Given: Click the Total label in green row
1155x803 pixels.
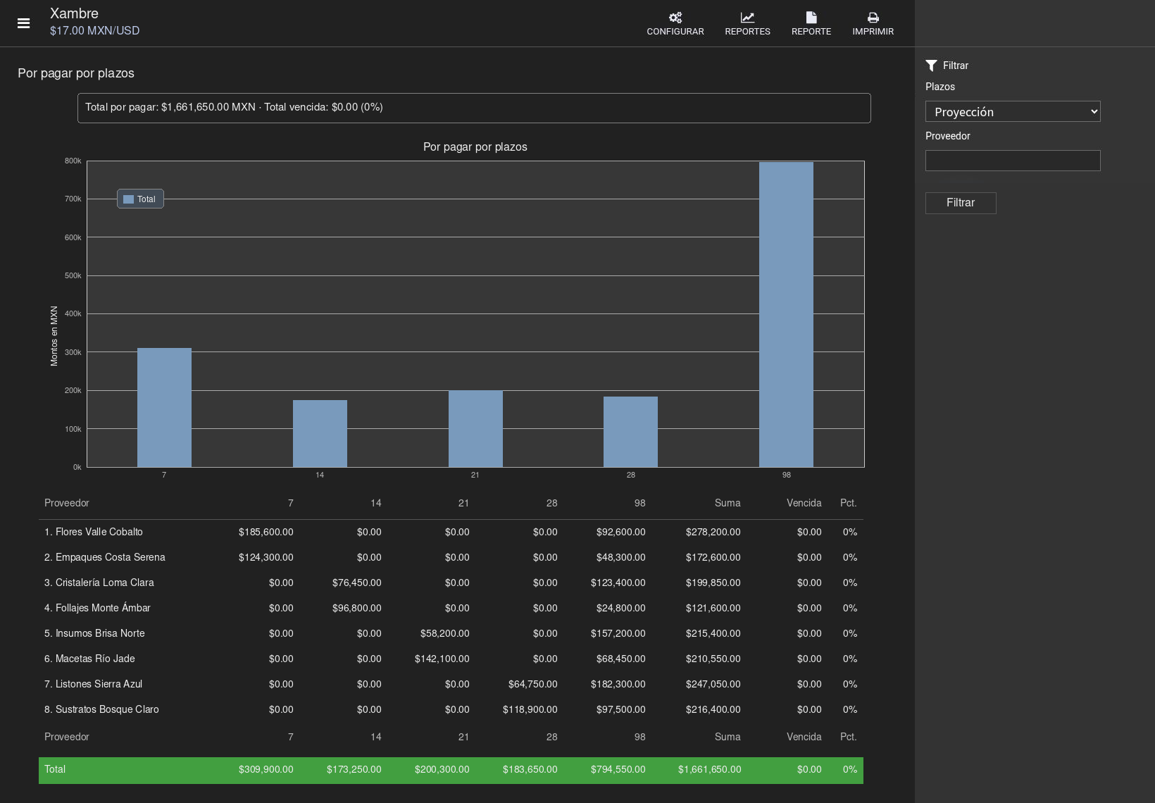Looking at the screenshot, I should coord(55,769).
